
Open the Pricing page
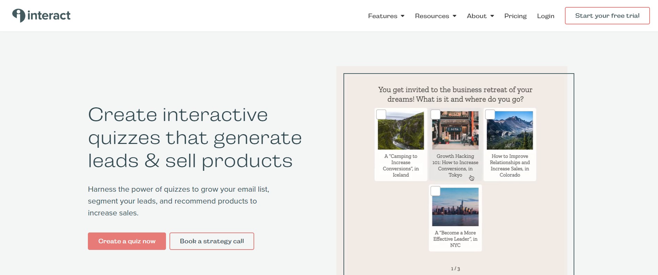pos(515,16)
